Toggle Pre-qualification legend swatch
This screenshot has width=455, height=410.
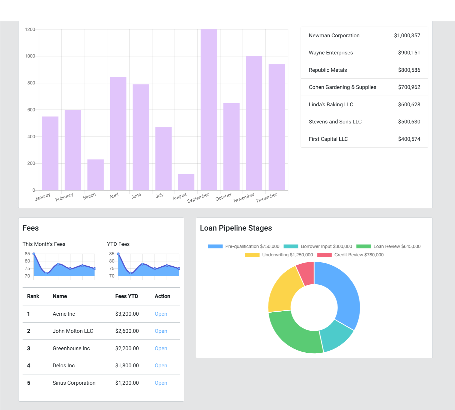coord(215,246)
